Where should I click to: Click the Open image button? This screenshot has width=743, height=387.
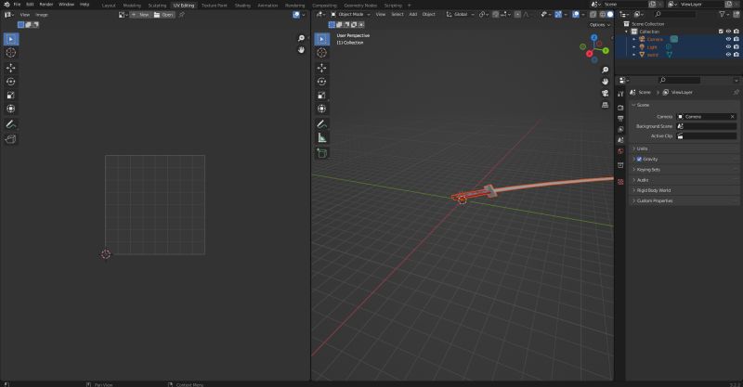[163, 15]
